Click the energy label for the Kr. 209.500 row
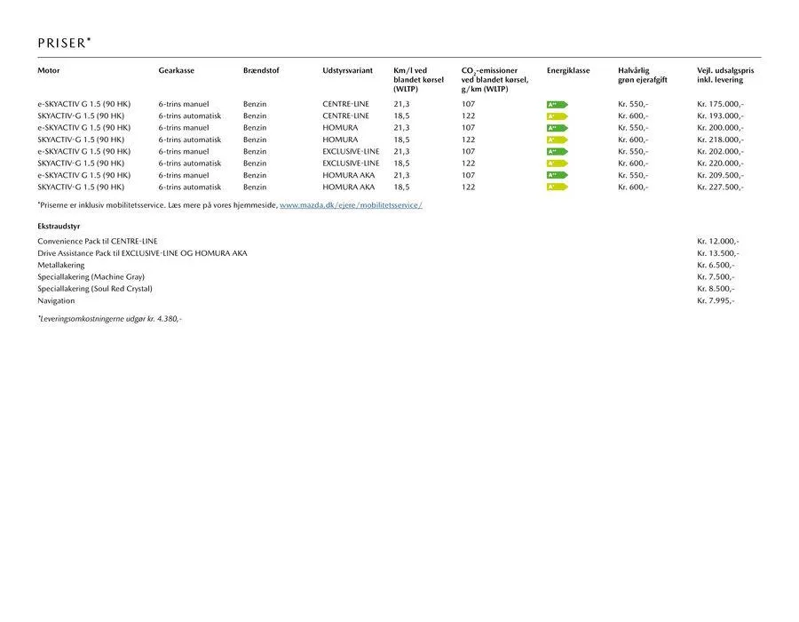The image size is (799, 622). point(556,175)
